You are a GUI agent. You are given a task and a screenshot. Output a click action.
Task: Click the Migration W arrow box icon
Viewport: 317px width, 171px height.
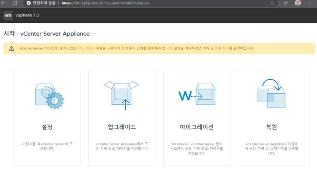pyautogui.click(x=197, y=94)
